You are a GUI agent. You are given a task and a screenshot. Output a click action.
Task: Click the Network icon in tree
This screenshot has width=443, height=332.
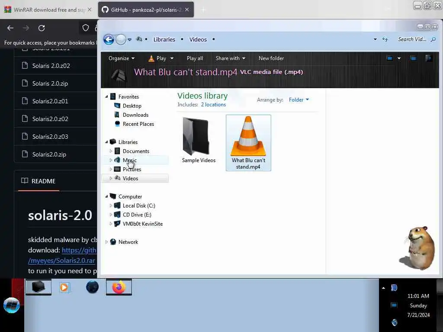pos(113,242)
